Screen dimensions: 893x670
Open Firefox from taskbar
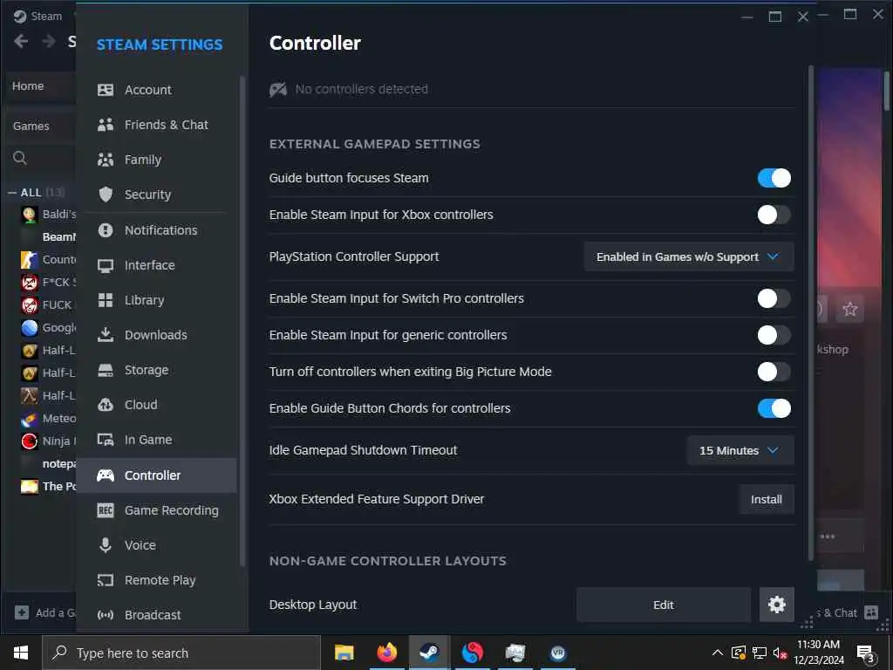click(386, 653)
